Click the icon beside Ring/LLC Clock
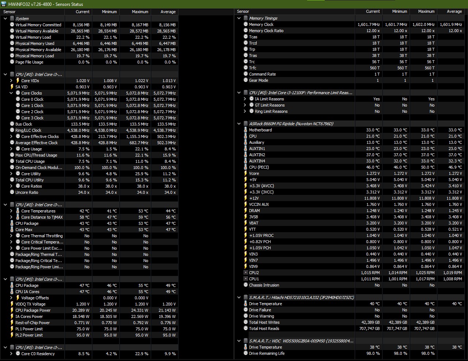468x361 pixels. [12, 130]
